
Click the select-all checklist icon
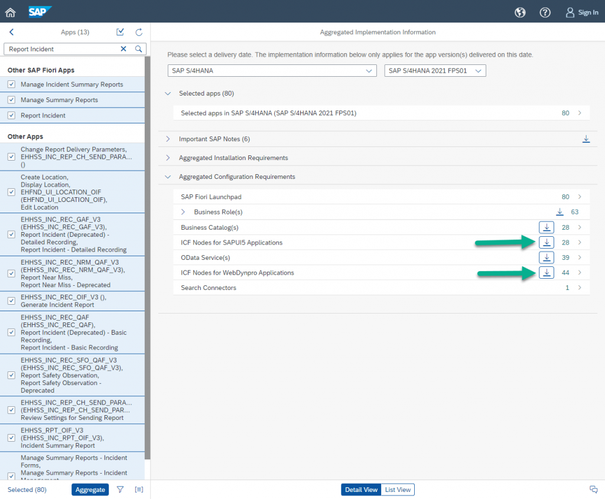[x=121, y=32]
